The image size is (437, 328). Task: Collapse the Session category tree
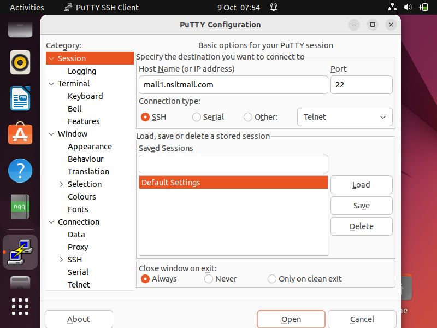coord(52,58)
